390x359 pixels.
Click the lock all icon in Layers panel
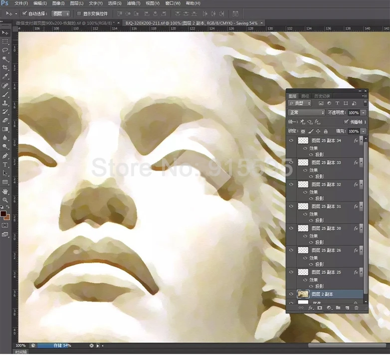(x=326, y=131)
